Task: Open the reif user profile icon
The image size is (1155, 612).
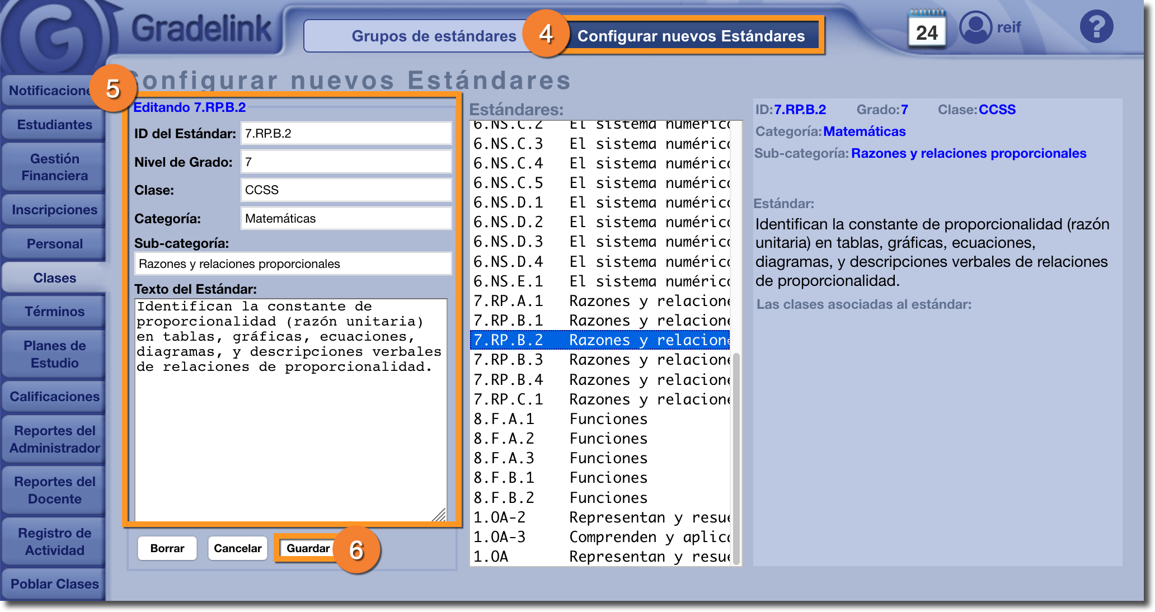Action: [x=975, y=27]
